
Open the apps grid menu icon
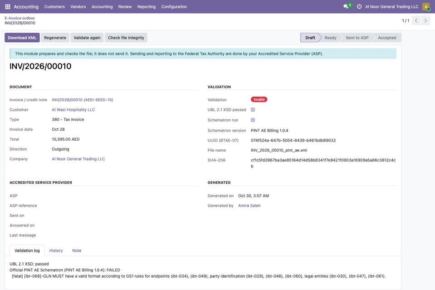click(8, 6)
